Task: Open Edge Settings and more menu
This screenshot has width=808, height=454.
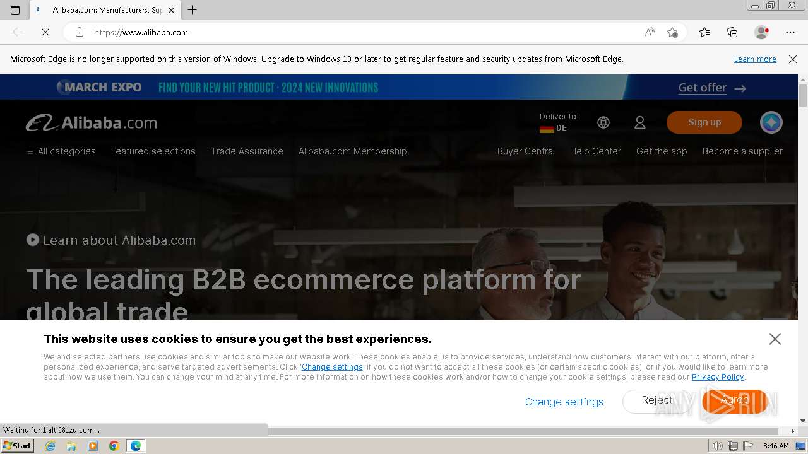Action: (790, 32)
